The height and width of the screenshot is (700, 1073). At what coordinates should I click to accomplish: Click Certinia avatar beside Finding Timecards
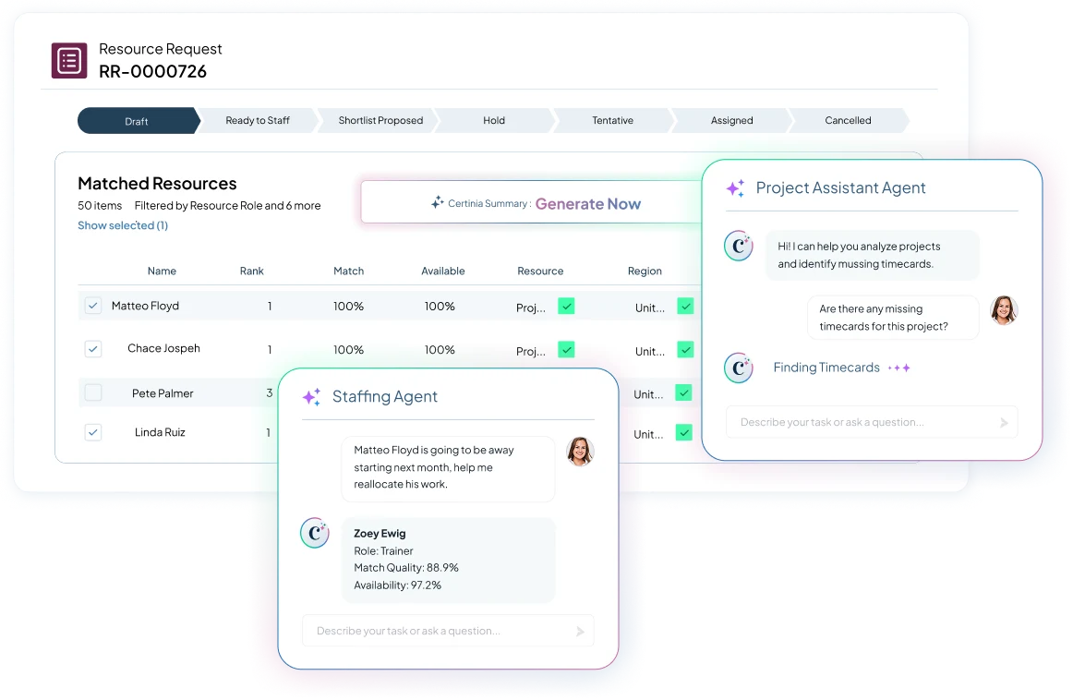739,368
